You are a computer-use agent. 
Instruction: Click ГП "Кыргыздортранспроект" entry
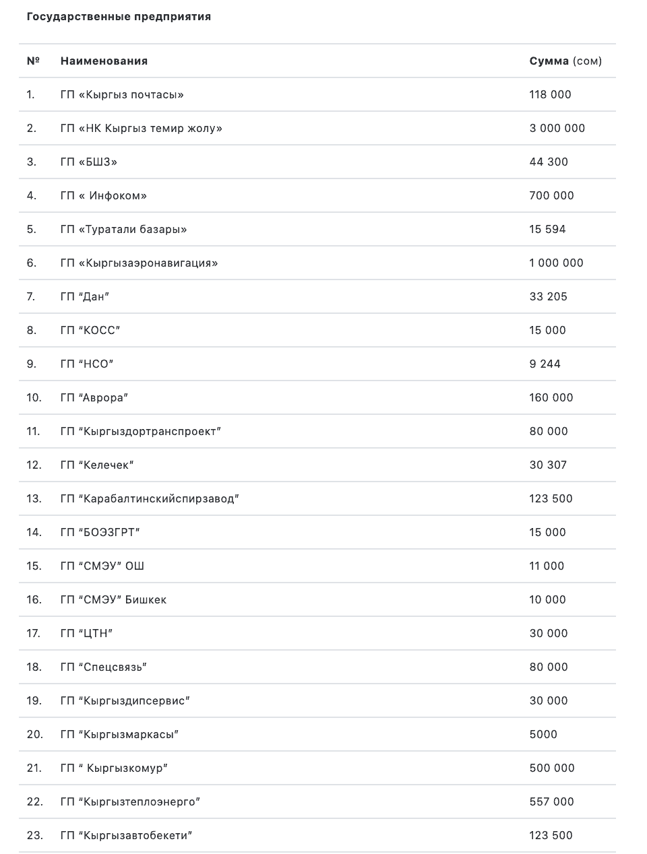tap(140, 432)
